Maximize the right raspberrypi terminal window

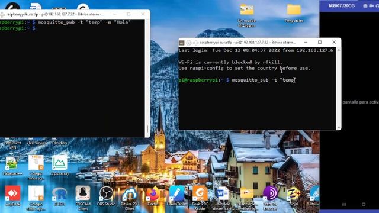click(320, 42)
